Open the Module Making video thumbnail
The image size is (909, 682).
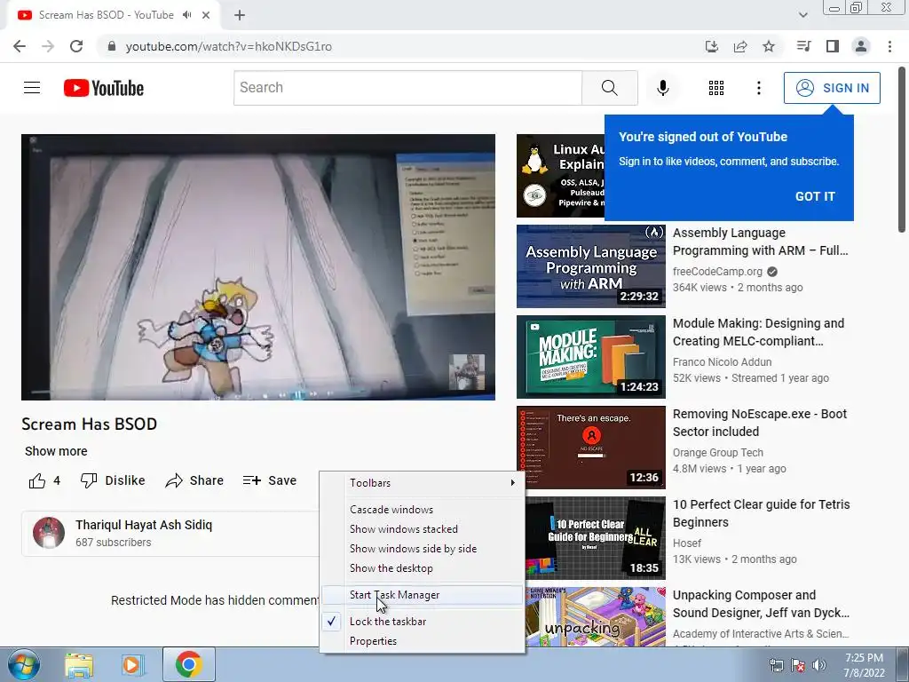(x=590, y=357)
